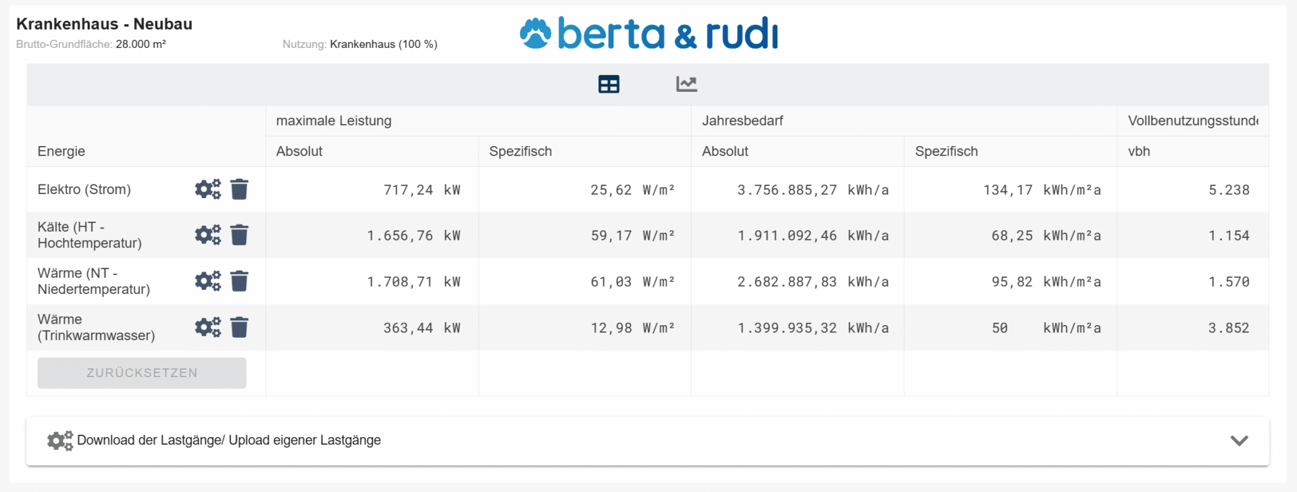Viewport: 1297px width, 492px height.
Task: Expand the Download der Lastgänge panel chevron
Action: point(1239,441)
